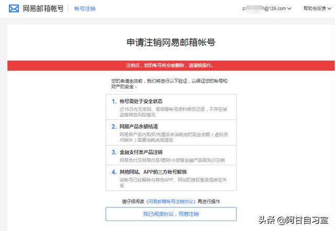The image size is (335, 231).
Task: Open the 《网易邮箱帐号注销协议》 agreement link
Action: [x=171, y=202]
